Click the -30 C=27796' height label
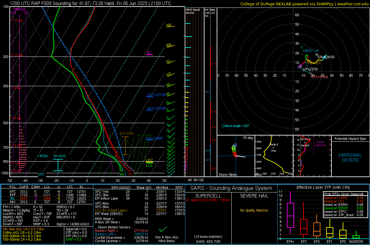The image size is (370, 245). (156, 95)
